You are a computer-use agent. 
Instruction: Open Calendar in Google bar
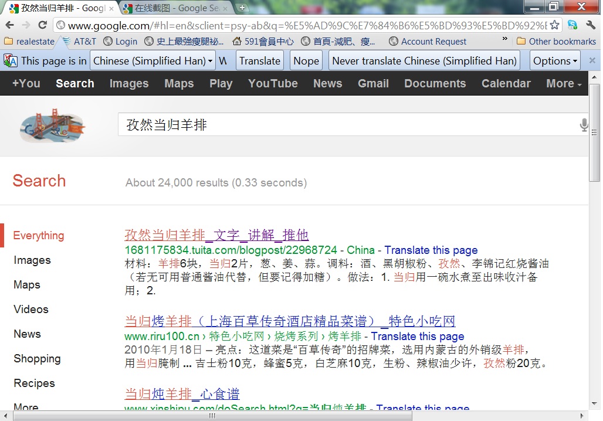(x=506, y=83)
